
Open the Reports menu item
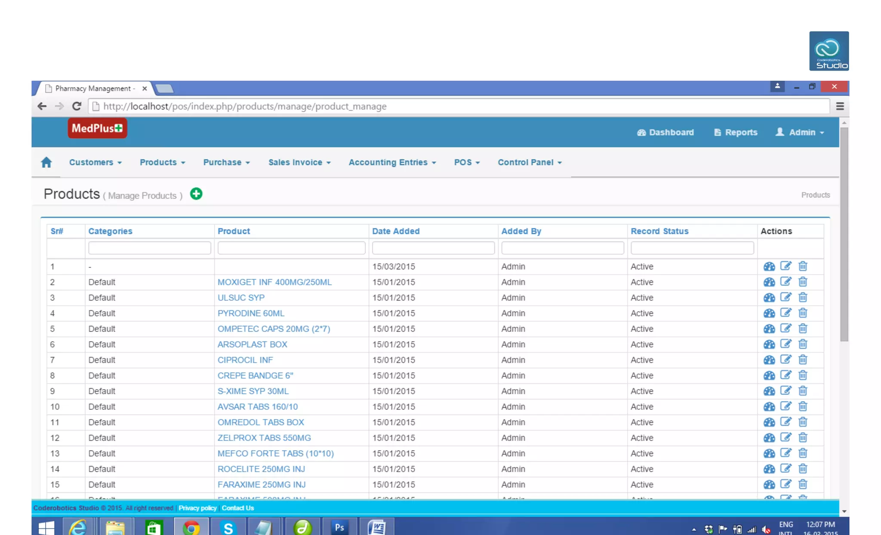click(x=736, y=132)
